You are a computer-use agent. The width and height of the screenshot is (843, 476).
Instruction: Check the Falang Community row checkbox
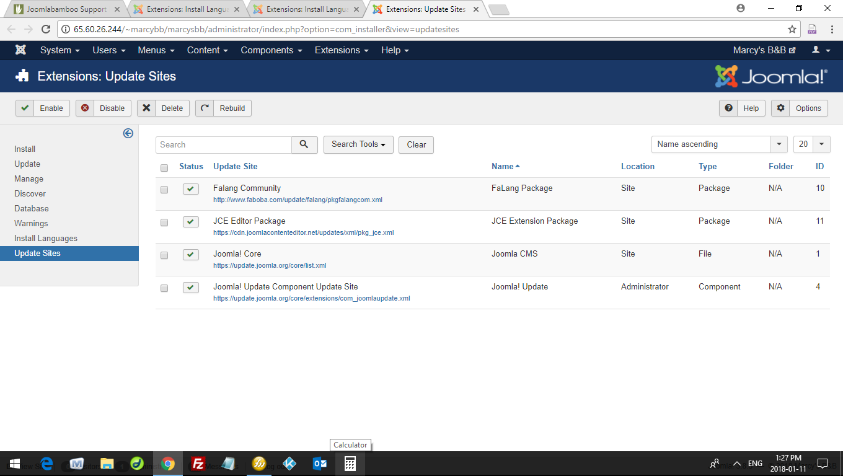pyautogui.click(x=164, y=190)
